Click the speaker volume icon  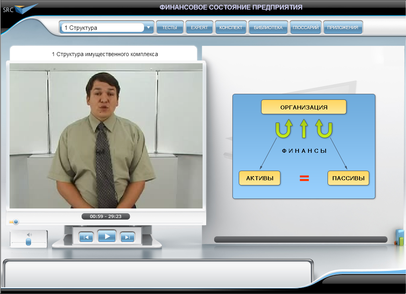click(29, 234)
